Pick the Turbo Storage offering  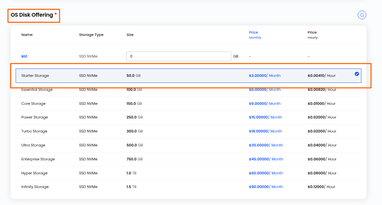[188, 131]
